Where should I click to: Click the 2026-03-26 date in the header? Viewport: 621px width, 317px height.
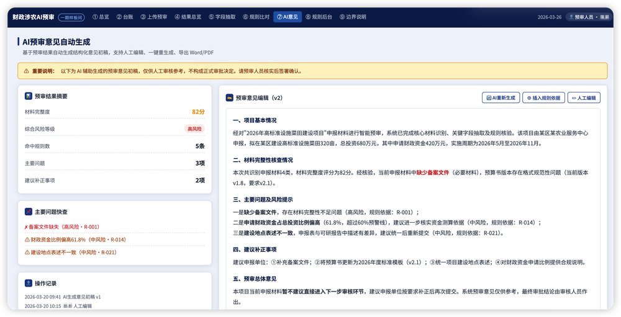coord(550,17)
